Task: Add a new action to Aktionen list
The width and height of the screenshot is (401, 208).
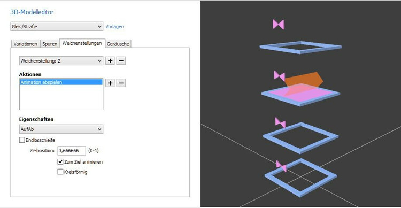Action: (x=110, y=83)
